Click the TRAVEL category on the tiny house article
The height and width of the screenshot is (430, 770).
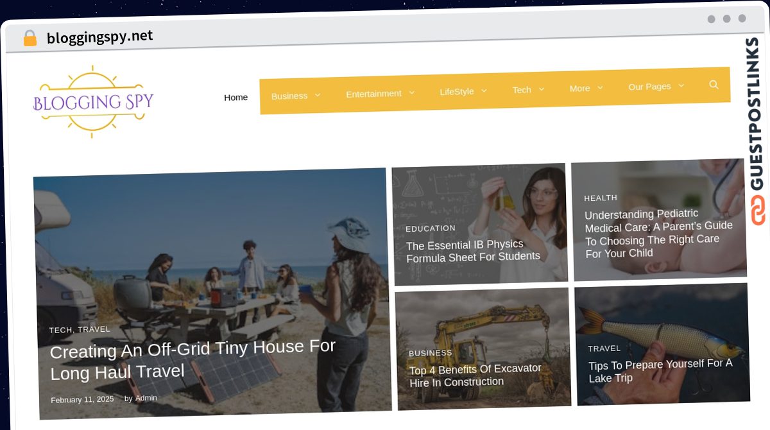click(x=94, y=329)
